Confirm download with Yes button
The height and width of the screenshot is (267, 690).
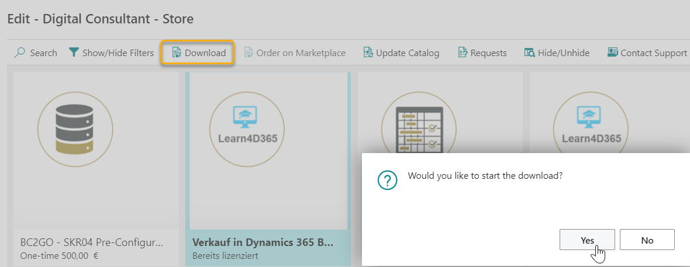(587, 240)
